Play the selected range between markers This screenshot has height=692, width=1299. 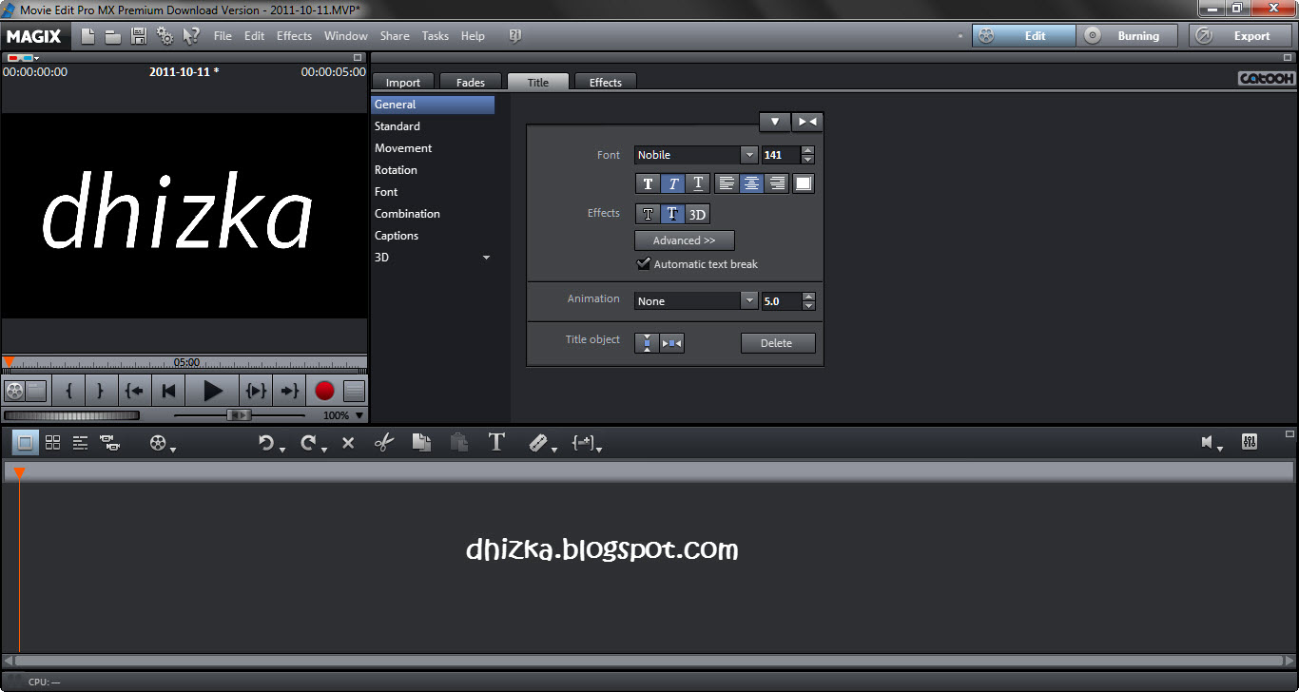coord(257,391)
